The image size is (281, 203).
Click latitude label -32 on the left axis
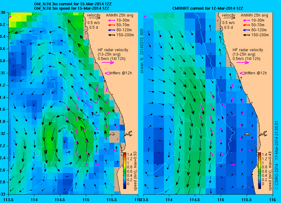[x=2, y=134]
